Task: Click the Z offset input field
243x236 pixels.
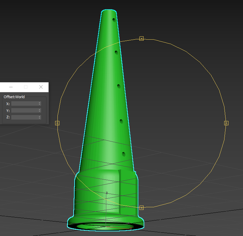Action: click(x=25, y=117)
